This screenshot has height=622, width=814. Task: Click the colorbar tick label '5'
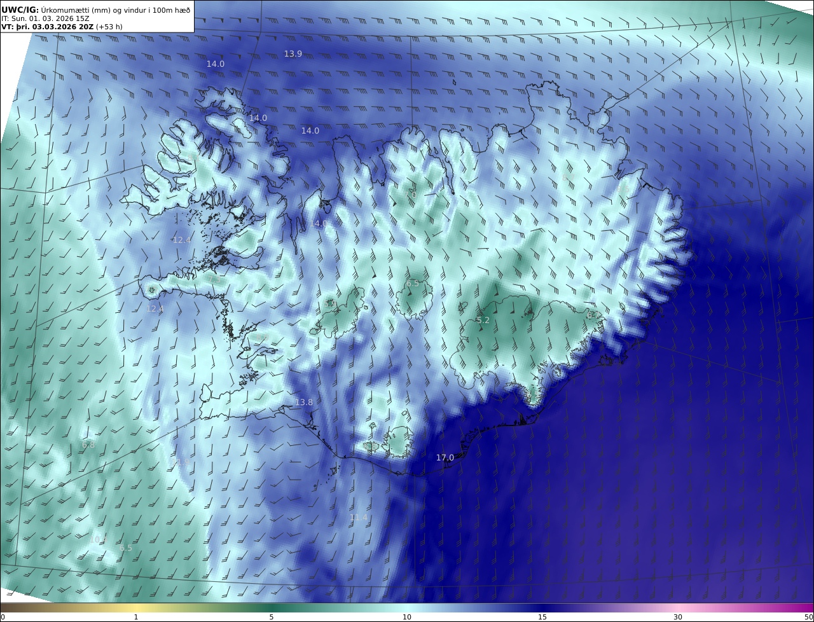272,617
